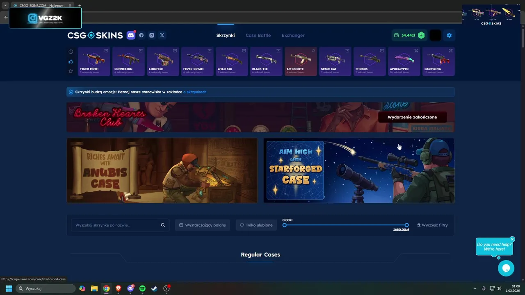Open Windows Start menu

click(x=9, y=288)
